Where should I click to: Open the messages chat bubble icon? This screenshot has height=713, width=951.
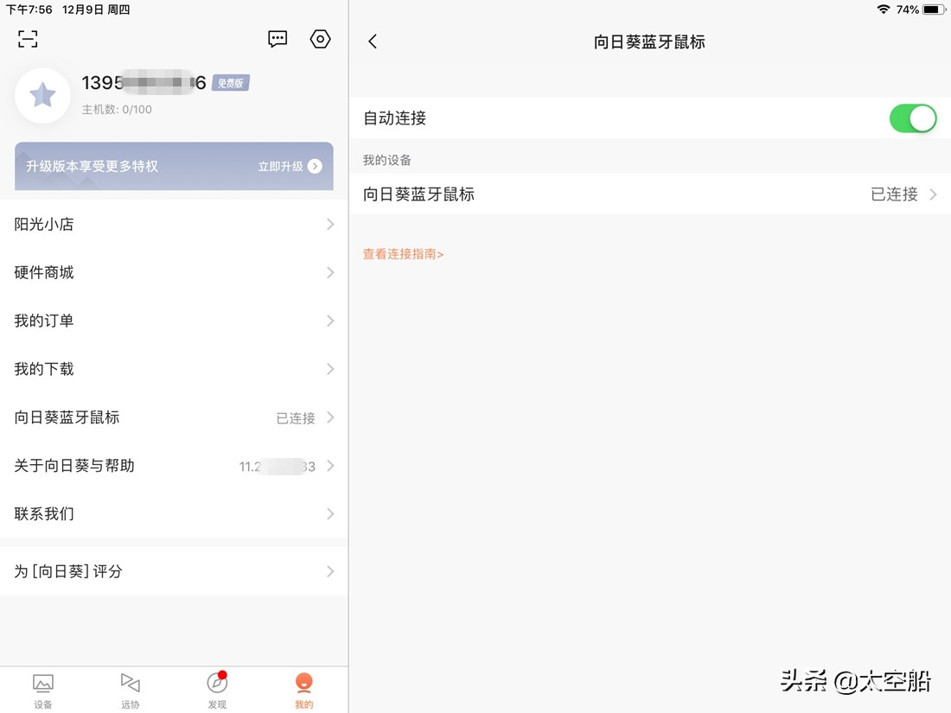(278, 40)
